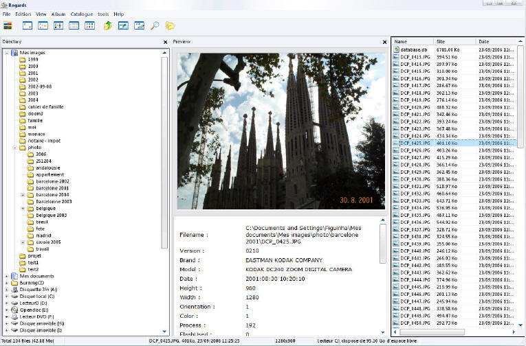Click the first toolbar icon with colored bars
Viewport: 526px width, 346px height.
pyautogui.click(x=8, y=26)
